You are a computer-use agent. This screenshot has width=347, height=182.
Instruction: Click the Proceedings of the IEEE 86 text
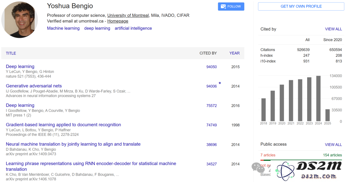coord(42,134)
